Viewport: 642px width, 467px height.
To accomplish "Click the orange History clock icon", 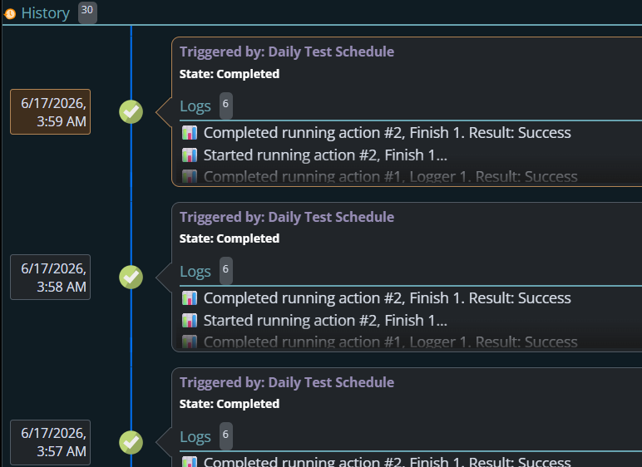I will tap(10, 14).
